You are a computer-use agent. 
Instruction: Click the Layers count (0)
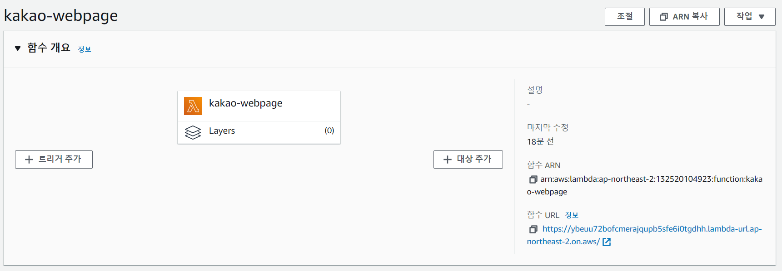coord(329,131)
